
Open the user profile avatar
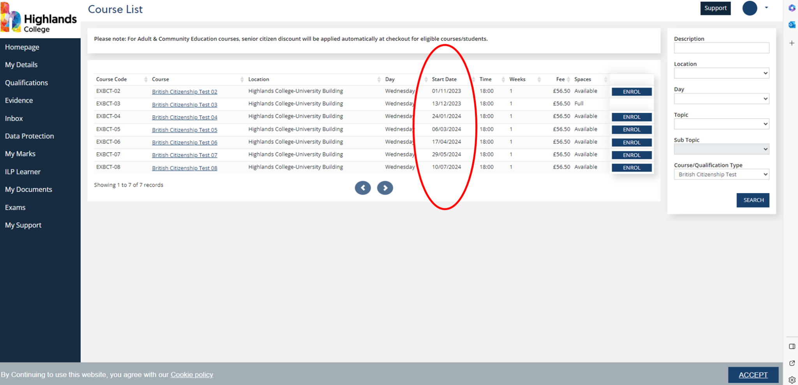(x=749, y=8)
